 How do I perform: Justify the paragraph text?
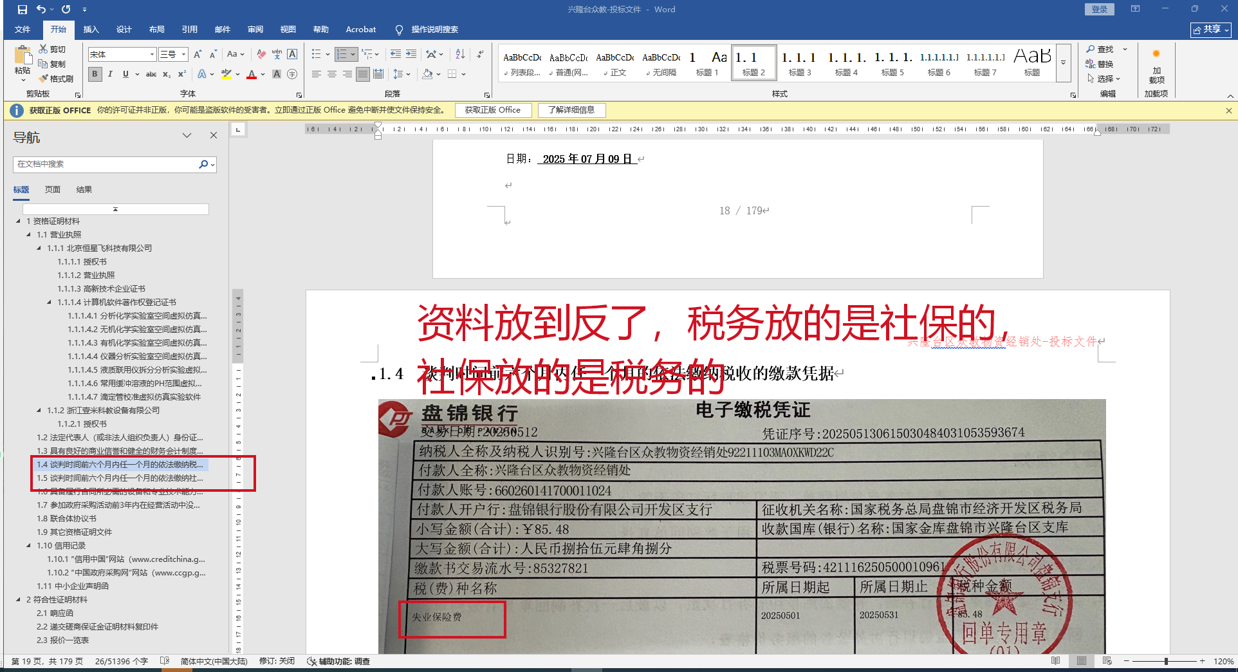363,74
